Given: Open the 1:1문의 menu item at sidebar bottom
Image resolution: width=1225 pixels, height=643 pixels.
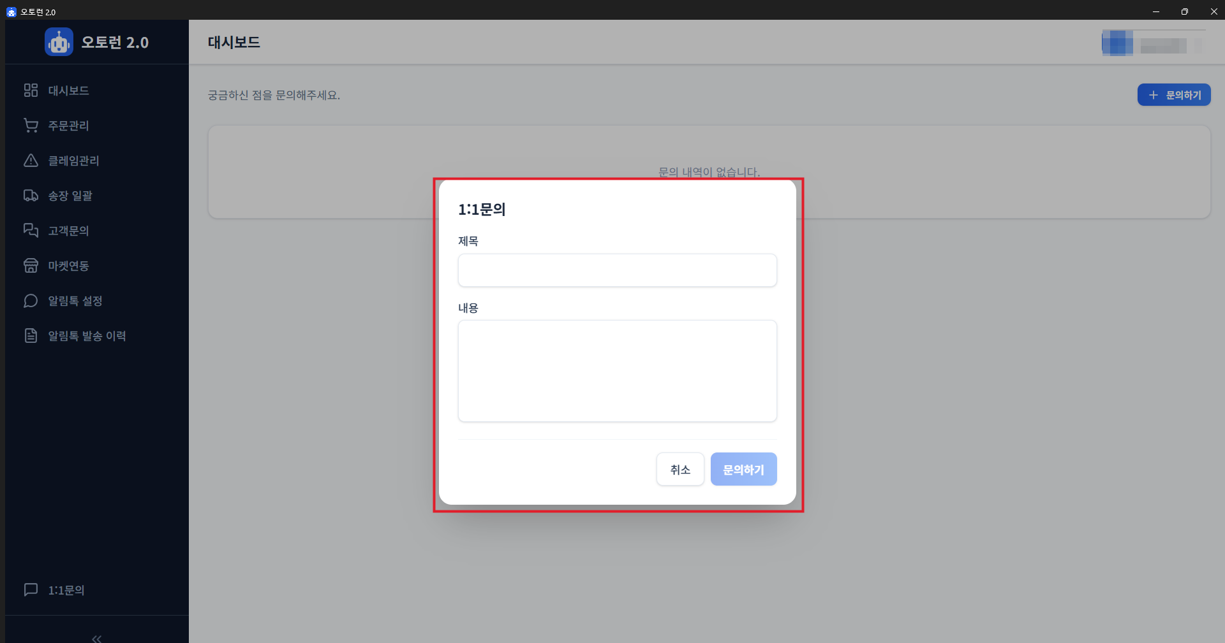Looking at the screenshot, I should [x=97, y=590].
